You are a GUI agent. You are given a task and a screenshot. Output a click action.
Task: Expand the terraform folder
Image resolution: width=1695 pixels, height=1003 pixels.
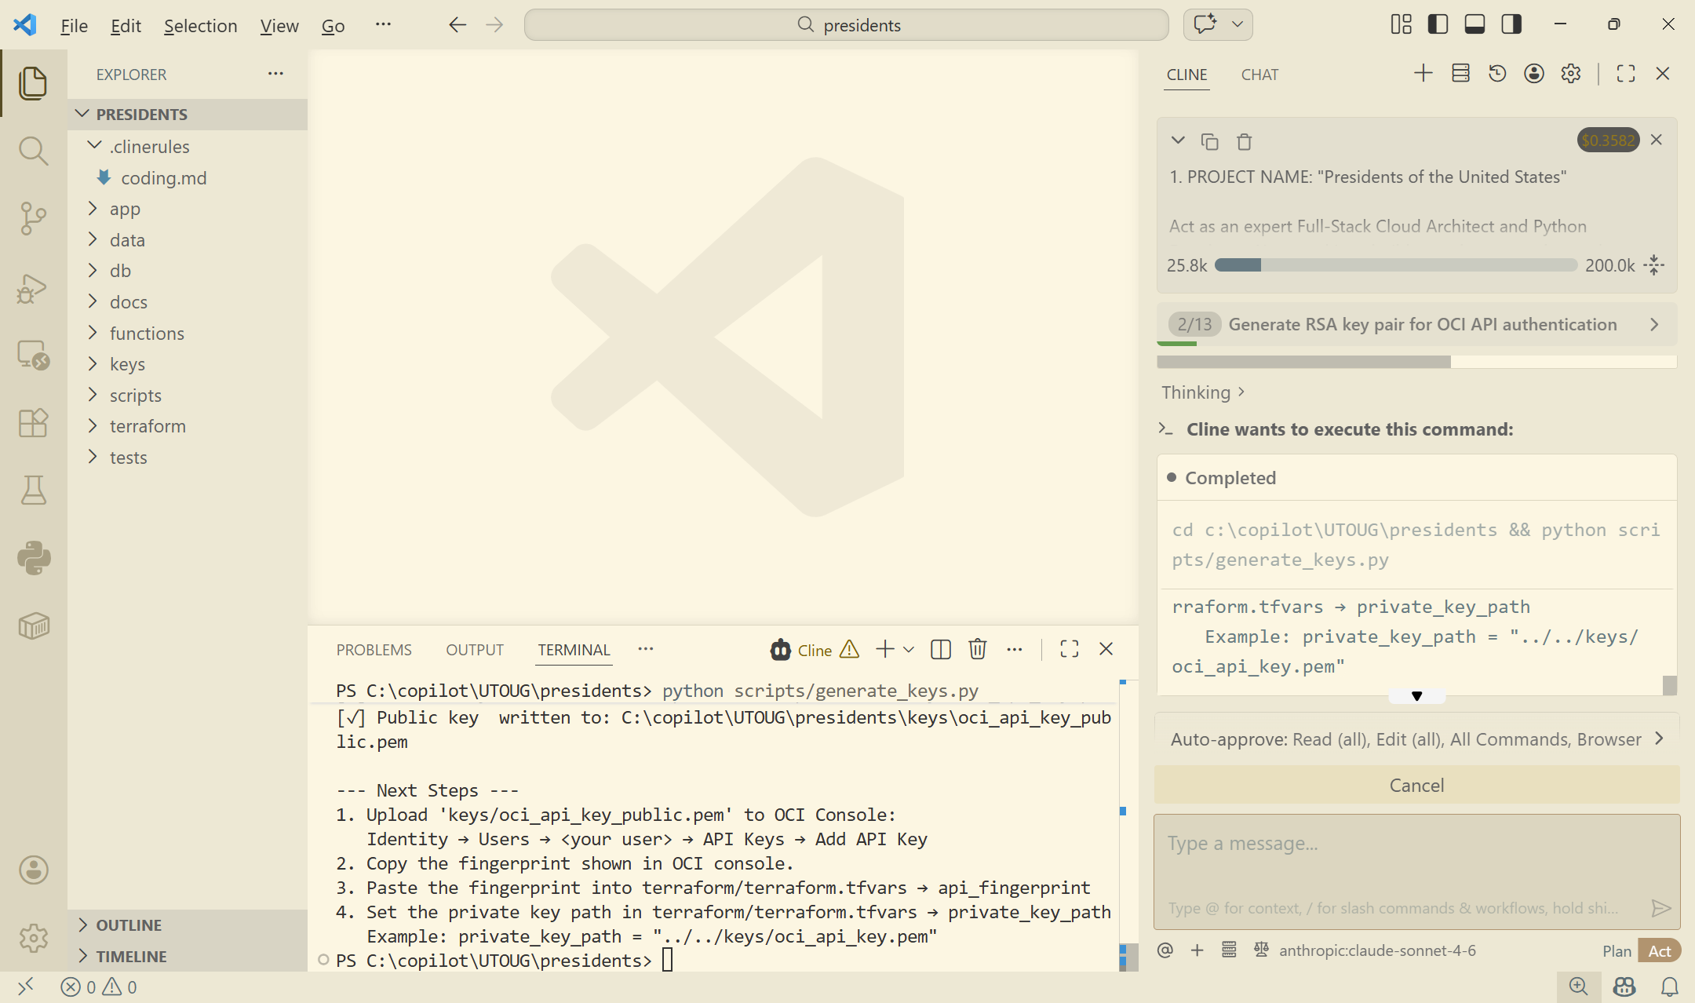148,426
